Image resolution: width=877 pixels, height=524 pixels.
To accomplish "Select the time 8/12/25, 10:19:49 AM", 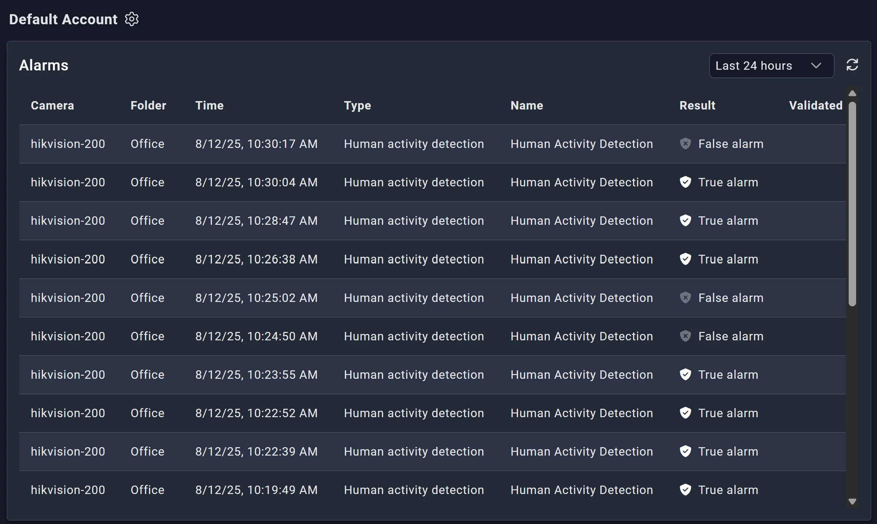I will tap(256, 490).
